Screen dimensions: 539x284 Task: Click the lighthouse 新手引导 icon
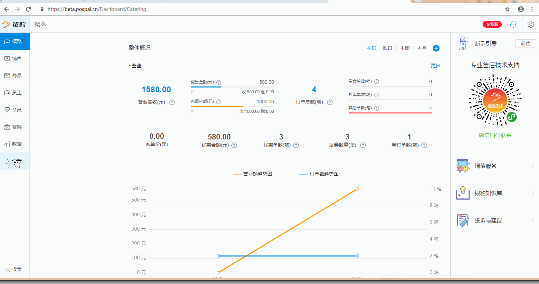click(x=463, y=43)
